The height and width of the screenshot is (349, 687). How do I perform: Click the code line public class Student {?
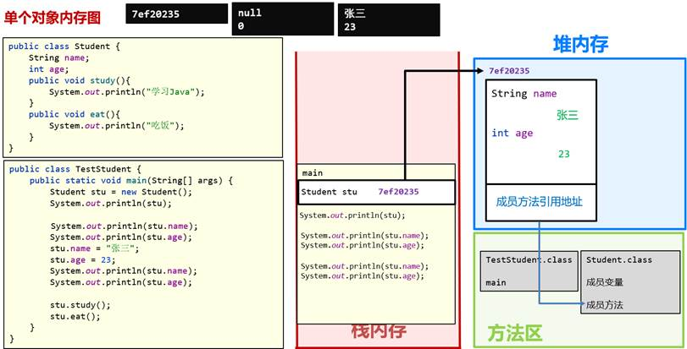64,46
